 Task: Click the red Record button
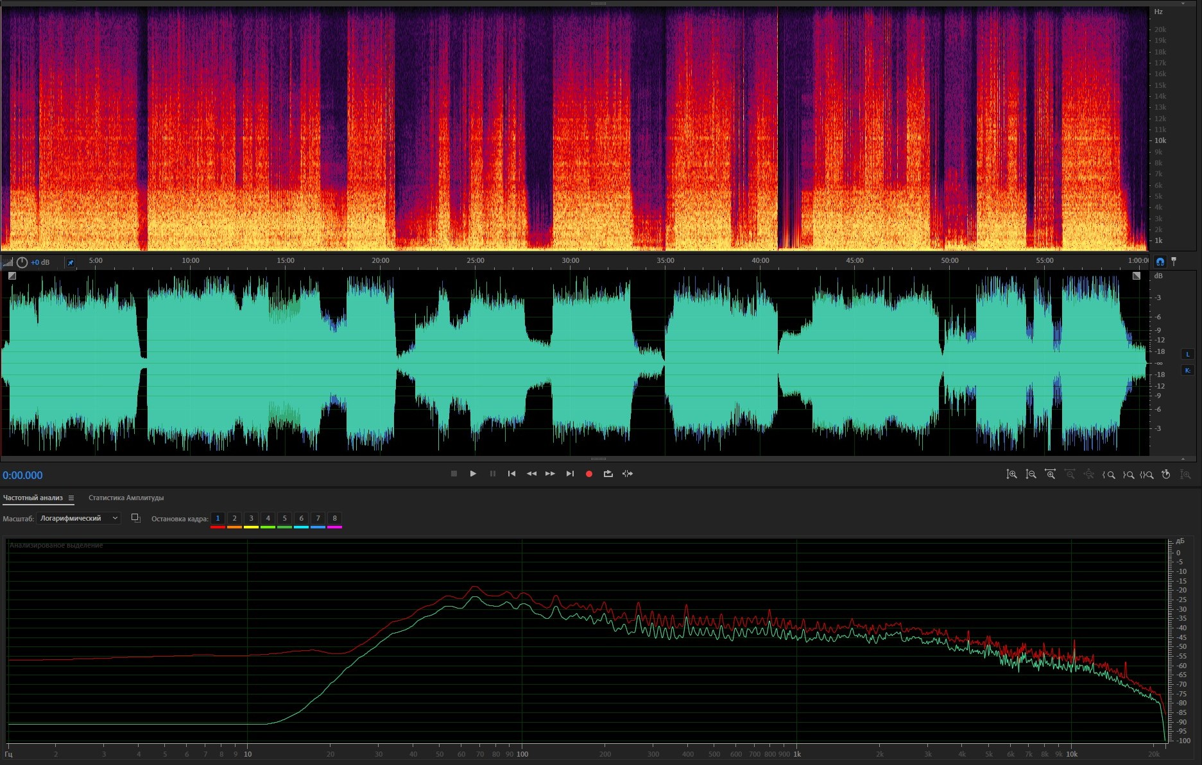click(x=588, y=474)
